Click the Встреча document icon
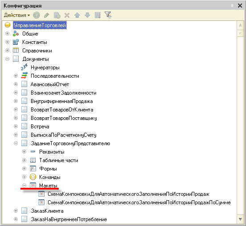Screen dimensions: 246x226 [x=24, y=127]
